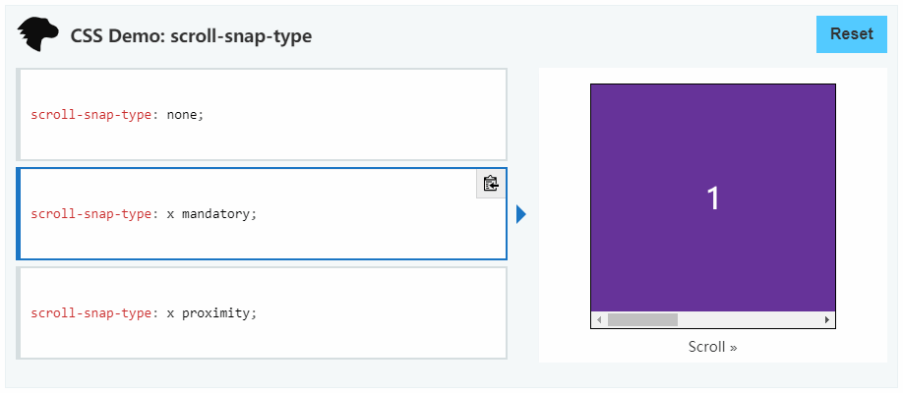Copy the x mandatory code to clipboard
903x393 pixels.
tap(491, 184)
